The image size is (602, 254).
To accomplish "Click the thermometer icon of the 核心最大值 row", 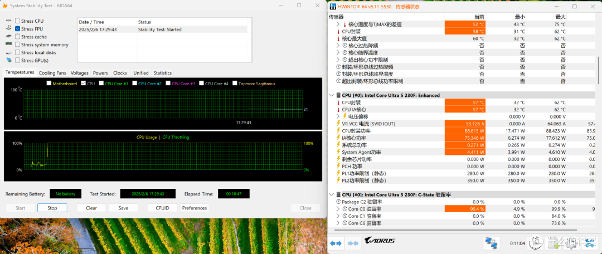I will click(x=338, y=38).
